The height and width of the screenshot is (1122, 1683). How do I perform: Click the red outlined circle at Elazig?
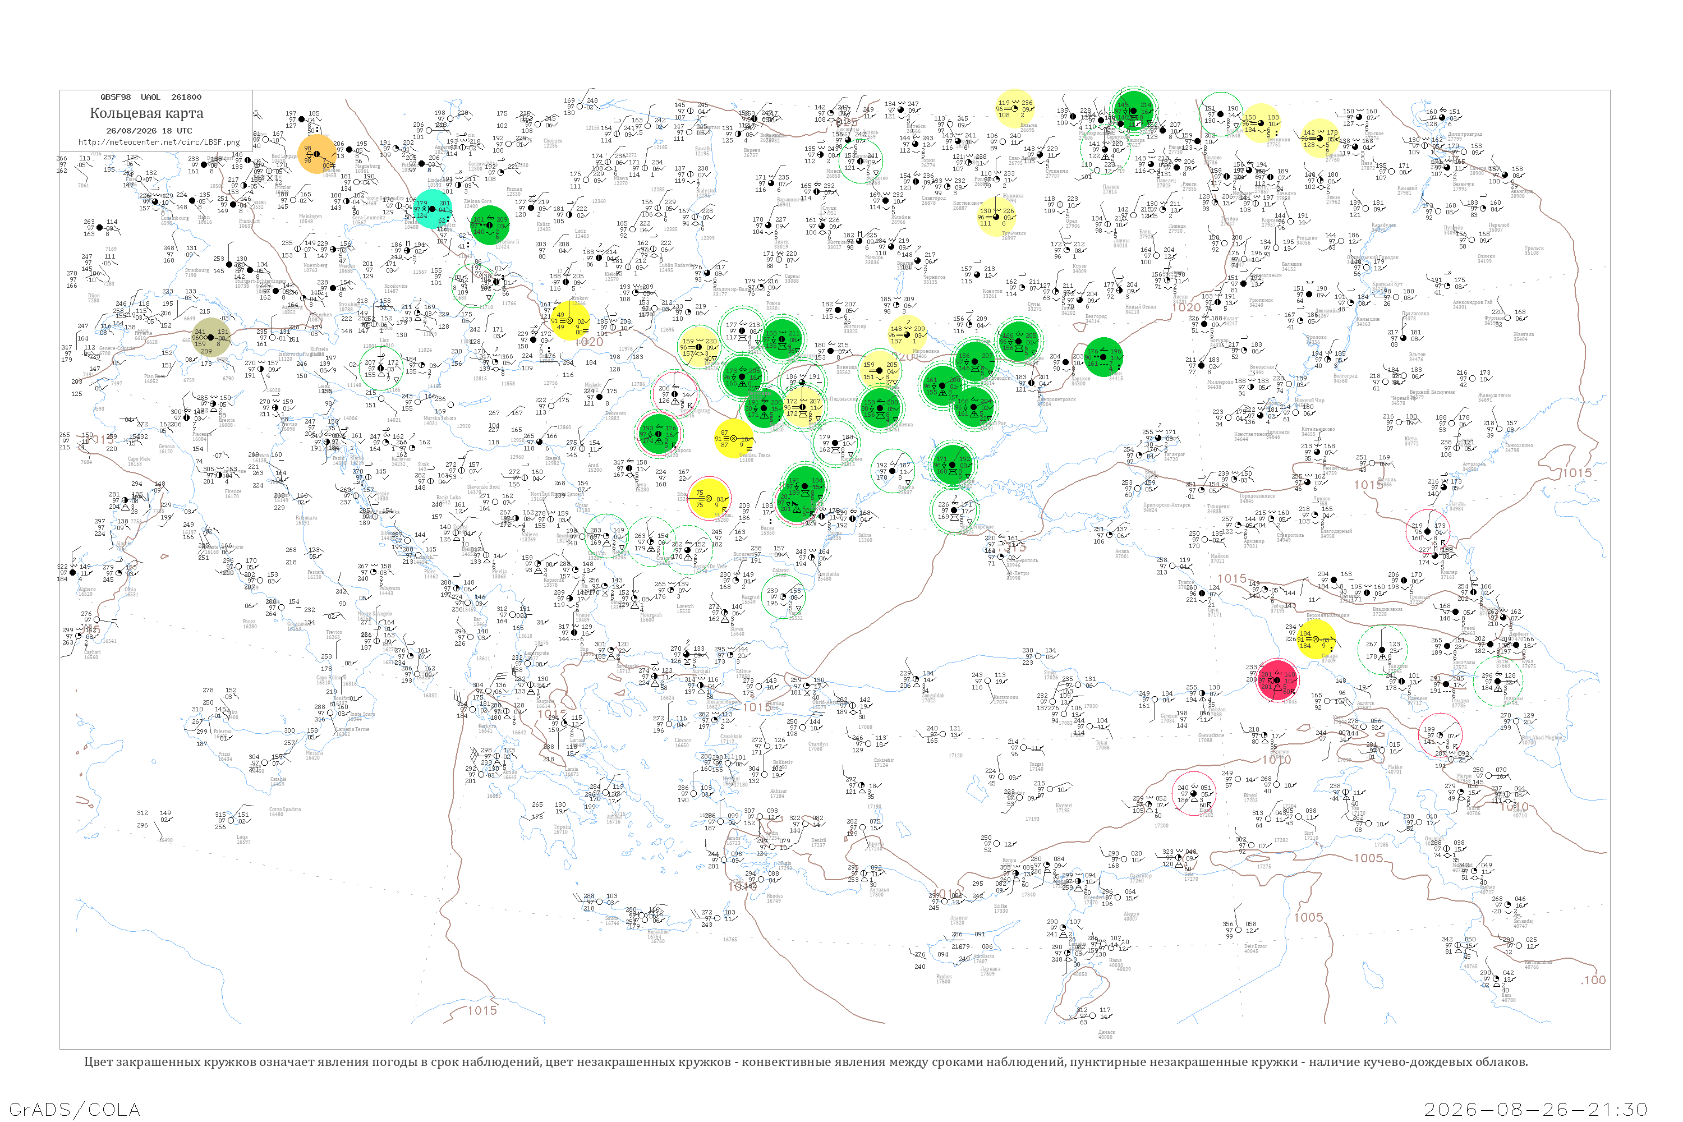1194,794
